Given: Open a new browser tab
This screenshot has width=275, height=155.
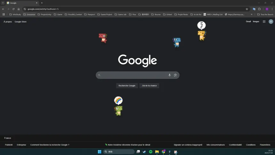Looking at the screenshot, I should pyautogui.click(x=42, y=3).
